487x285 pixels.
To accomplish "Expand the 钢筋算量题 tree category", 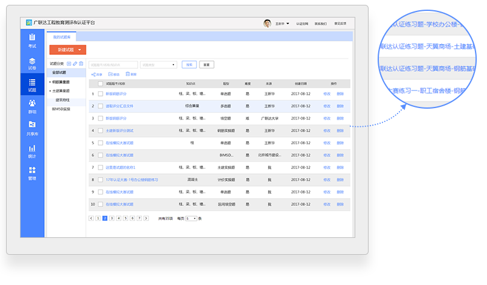I will [x=60, y=82].
